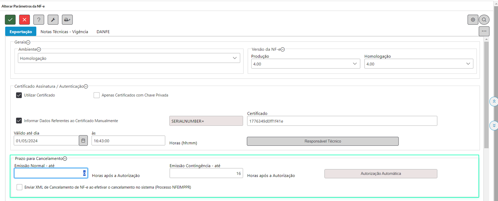Enable Apenas Certificados com Chave Privada
The image size is (498, 201).
pyautogui.click(x=96, y=95)
